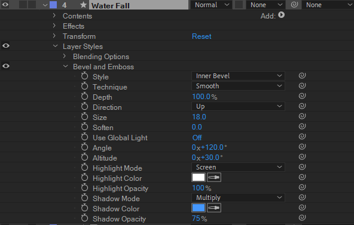Click Reset link for Transform
This screenshot has width=354, height=225.
202,36
